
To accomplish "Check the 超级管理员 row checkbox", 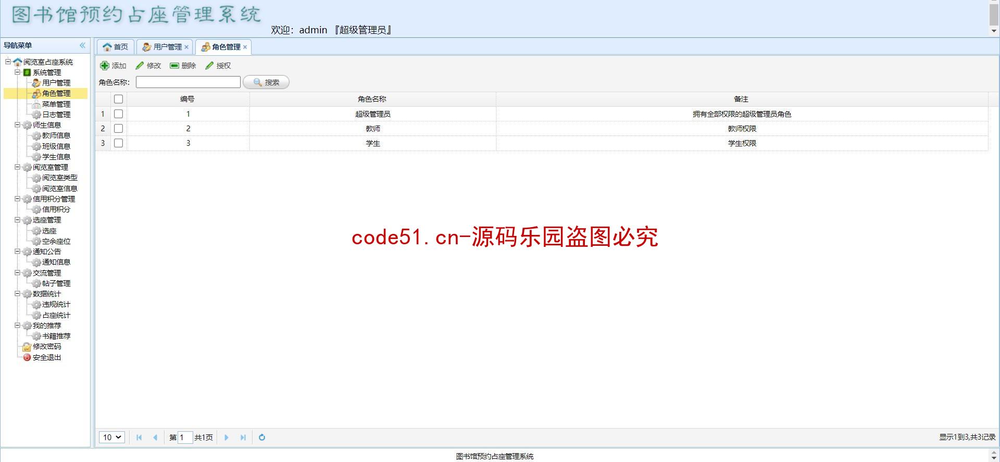I will click(x=119, y=114).
